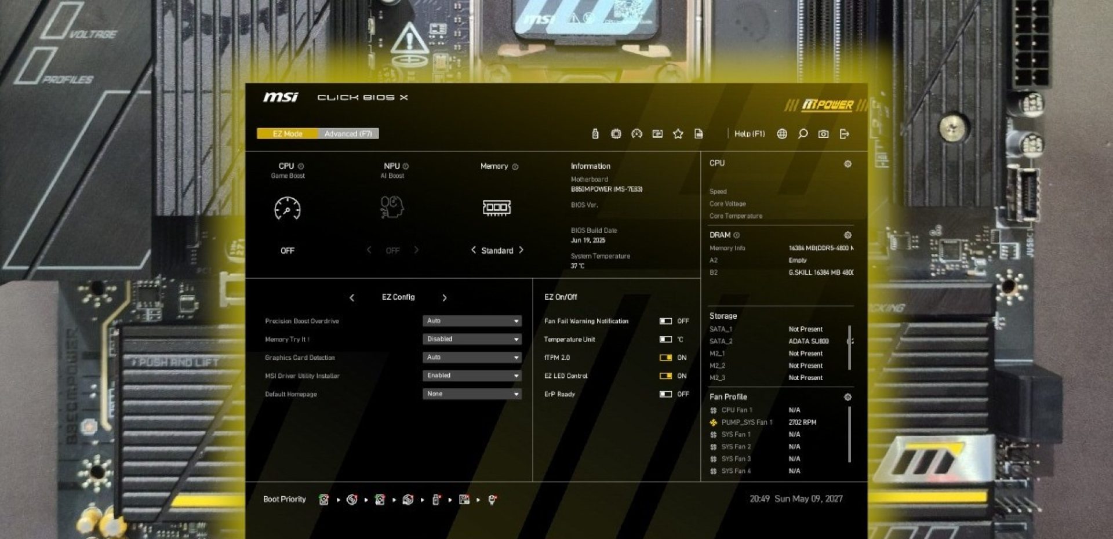Image resolution: width=1113 pixels, height=539 pixels.
Task: Click the motherboard name B850MPOWER (MS-7E83)
Action: pyautogui.click(x=606, y=190)
